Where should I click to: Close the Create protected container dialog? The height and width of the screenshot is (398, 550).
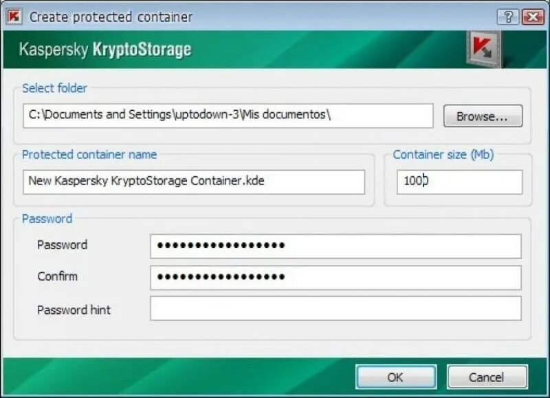533,17
